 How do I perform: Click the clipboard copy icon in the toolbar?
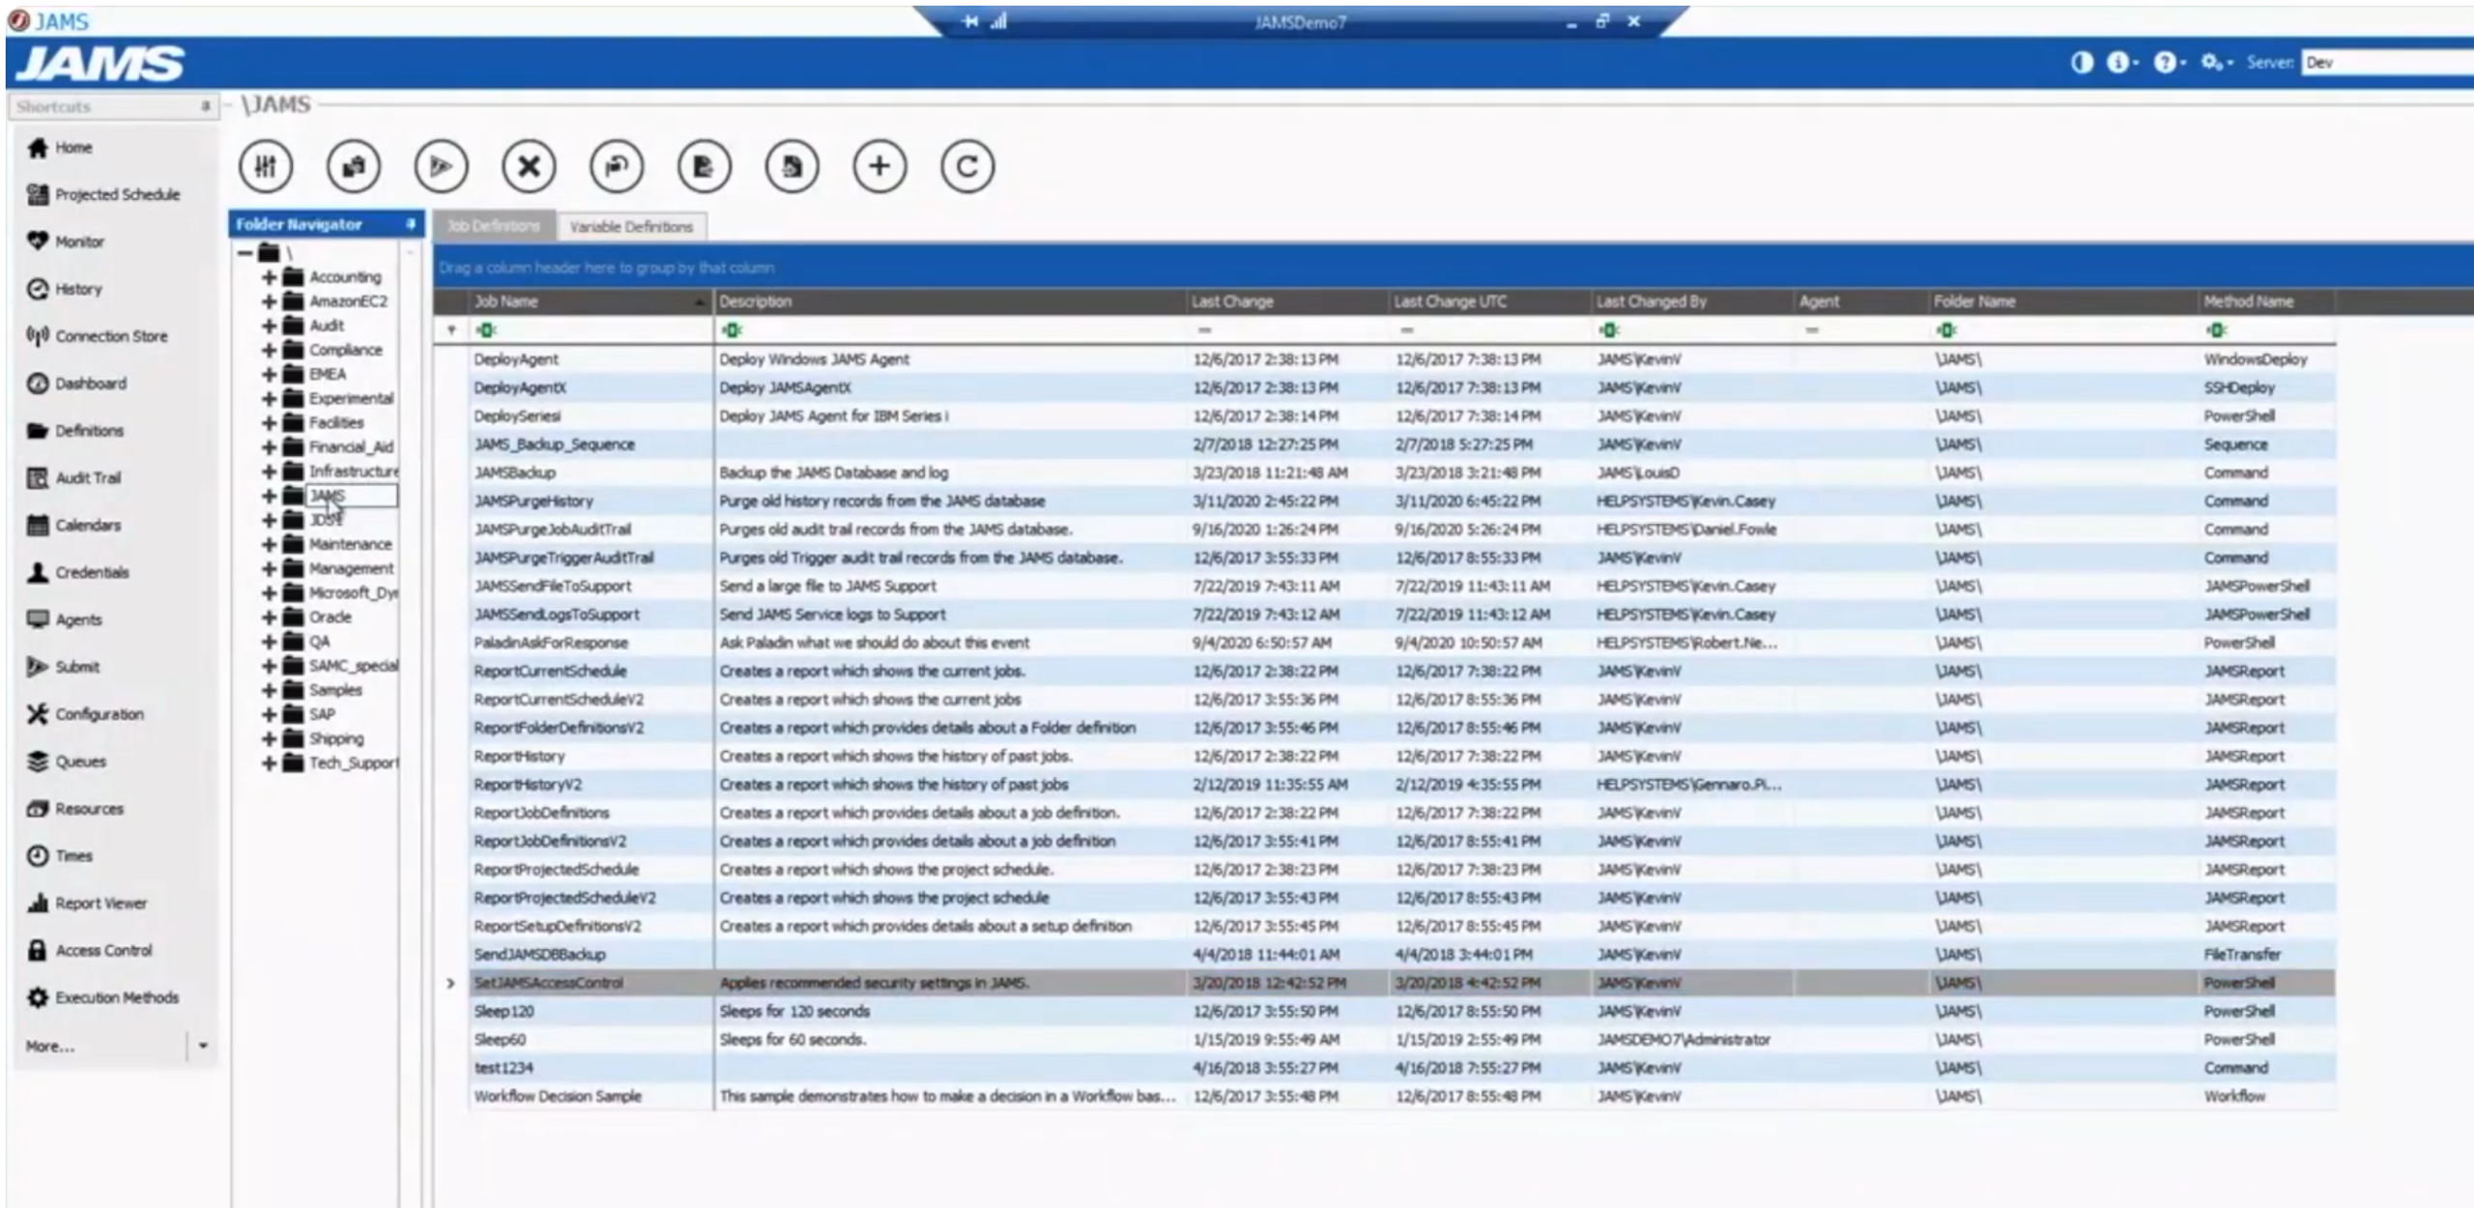point(354,166)
